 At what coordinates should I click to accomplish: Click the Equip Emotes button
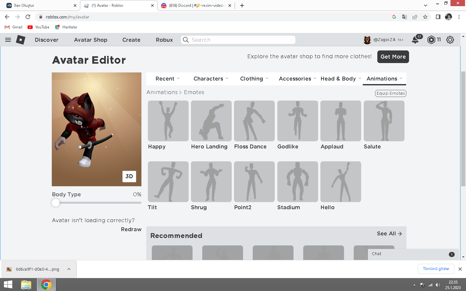391,93
